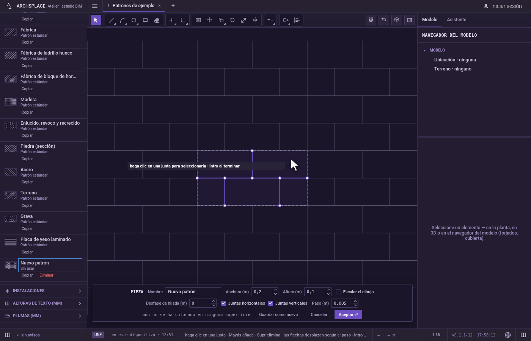The image size is (531, 341).
Task: Toggle the Juntas verticales checkbox
Action: [270, 303]
